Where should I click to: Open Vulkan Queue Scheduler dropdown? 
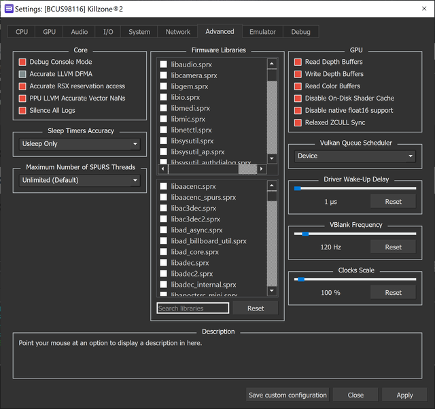click(x=355, y=156)
